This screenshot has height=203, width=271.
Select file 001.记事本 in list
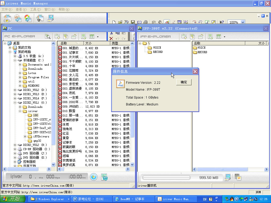tap(70, 53)
